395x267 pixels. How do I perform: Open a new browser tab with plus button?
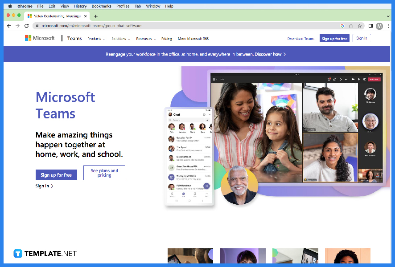(95, 16)
